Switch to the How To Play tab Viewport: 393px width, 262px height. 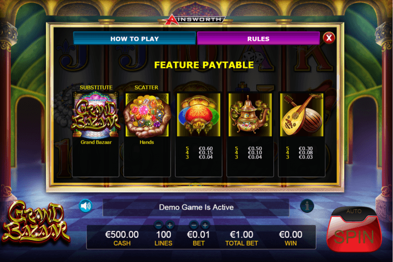tap(135, 38)
